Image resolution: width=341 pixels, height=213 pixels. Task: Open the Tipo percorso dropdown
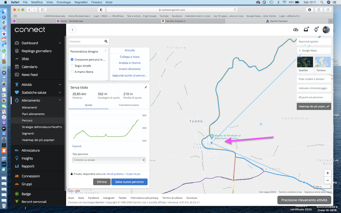pos(109,160)
